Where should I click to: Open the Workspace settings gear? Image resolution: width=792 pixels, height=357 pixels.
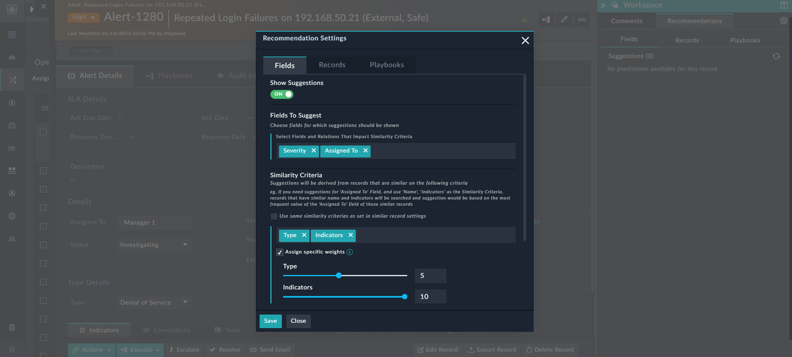click(783, 21)
